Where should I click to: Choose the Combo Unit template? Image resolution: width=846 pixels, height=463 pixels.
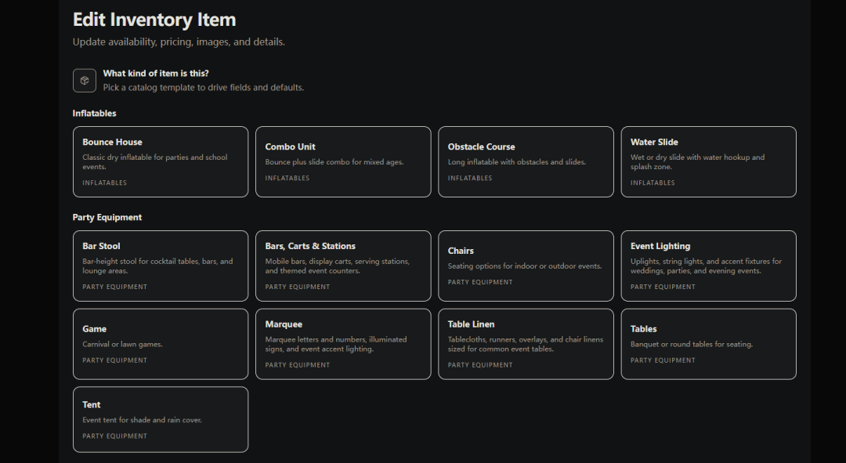(x=343, y=162)
